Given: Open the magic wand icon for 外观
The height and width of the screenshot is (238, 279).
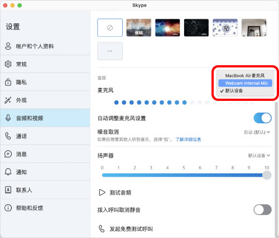Looking at the screenshot, I should pyautogui.click(x=8, y=100).
